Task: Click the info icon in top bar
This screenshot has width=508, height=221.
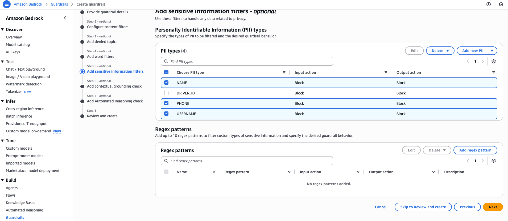Action: 488,4
